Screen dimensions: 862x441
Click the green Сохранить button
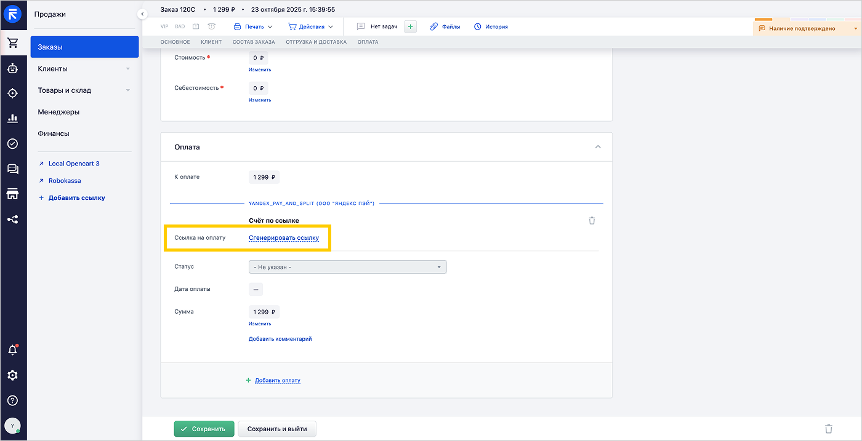tap(204, 429)
